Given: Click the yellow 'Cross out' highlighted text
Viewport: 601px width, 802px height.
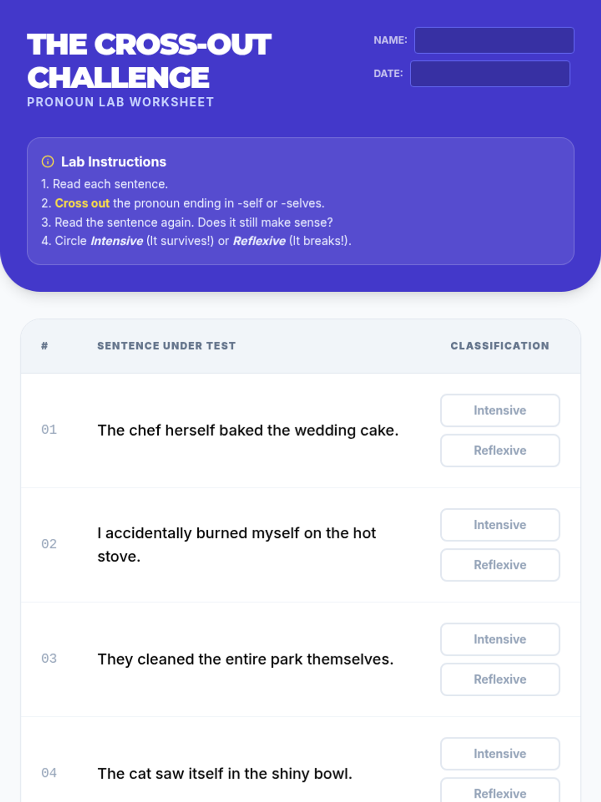Looking at the screenshot, I should point(82,204).
